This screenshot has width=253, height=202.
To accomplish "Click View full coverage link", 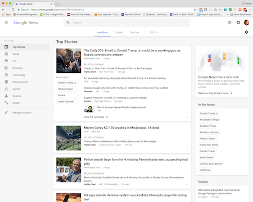I will point(94,117).
